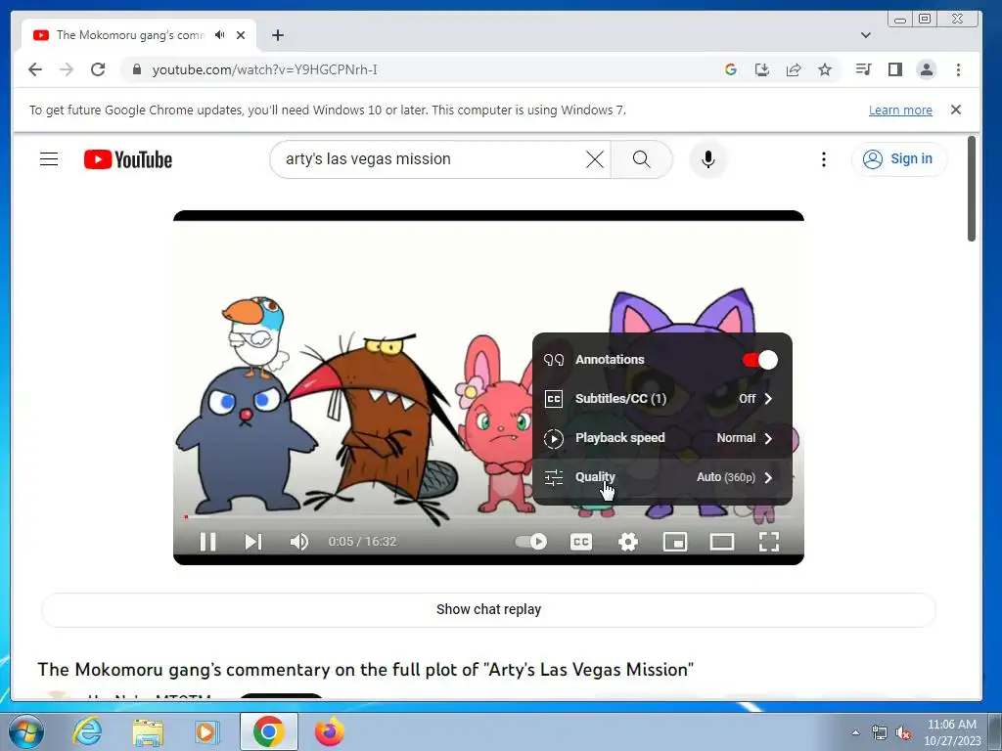Toggle the autoplay switch in player
The height and width of the screenshot is (751, 1002).
(531, 542)
